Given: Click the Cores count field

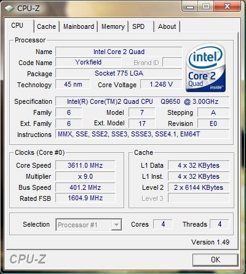Looking at the screenshot, I should coord(163,224).
